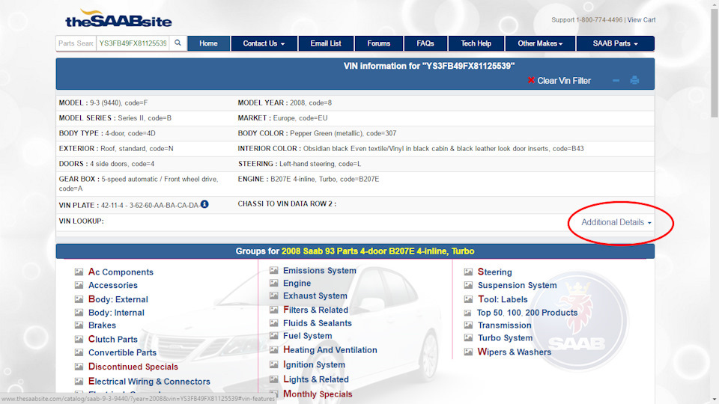Click image icon beside Turbo System
719x404 pixels.
(x=468, y=337)
